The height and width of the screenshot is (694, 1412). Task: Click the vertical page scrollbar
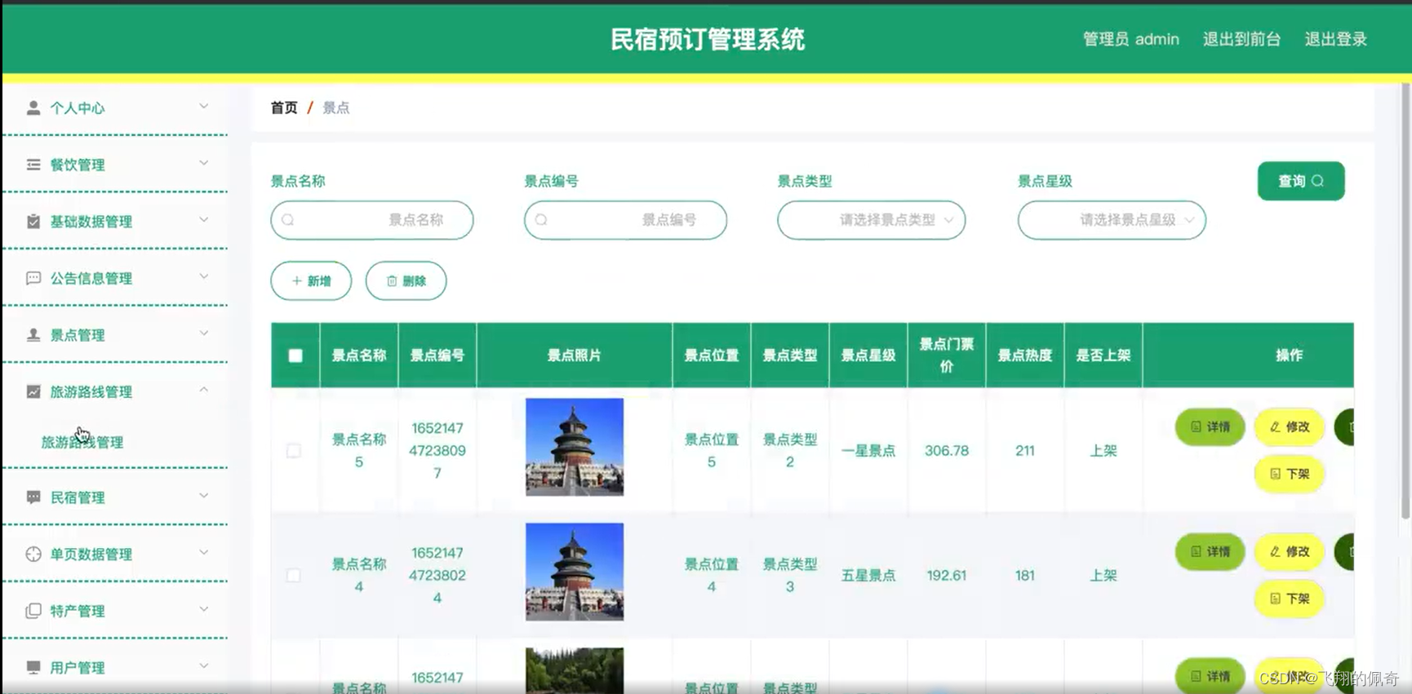(x=1405, y=302)
